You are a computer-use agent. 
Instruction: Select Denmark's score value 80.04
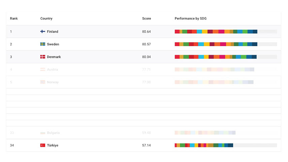(x=147, y=57)
